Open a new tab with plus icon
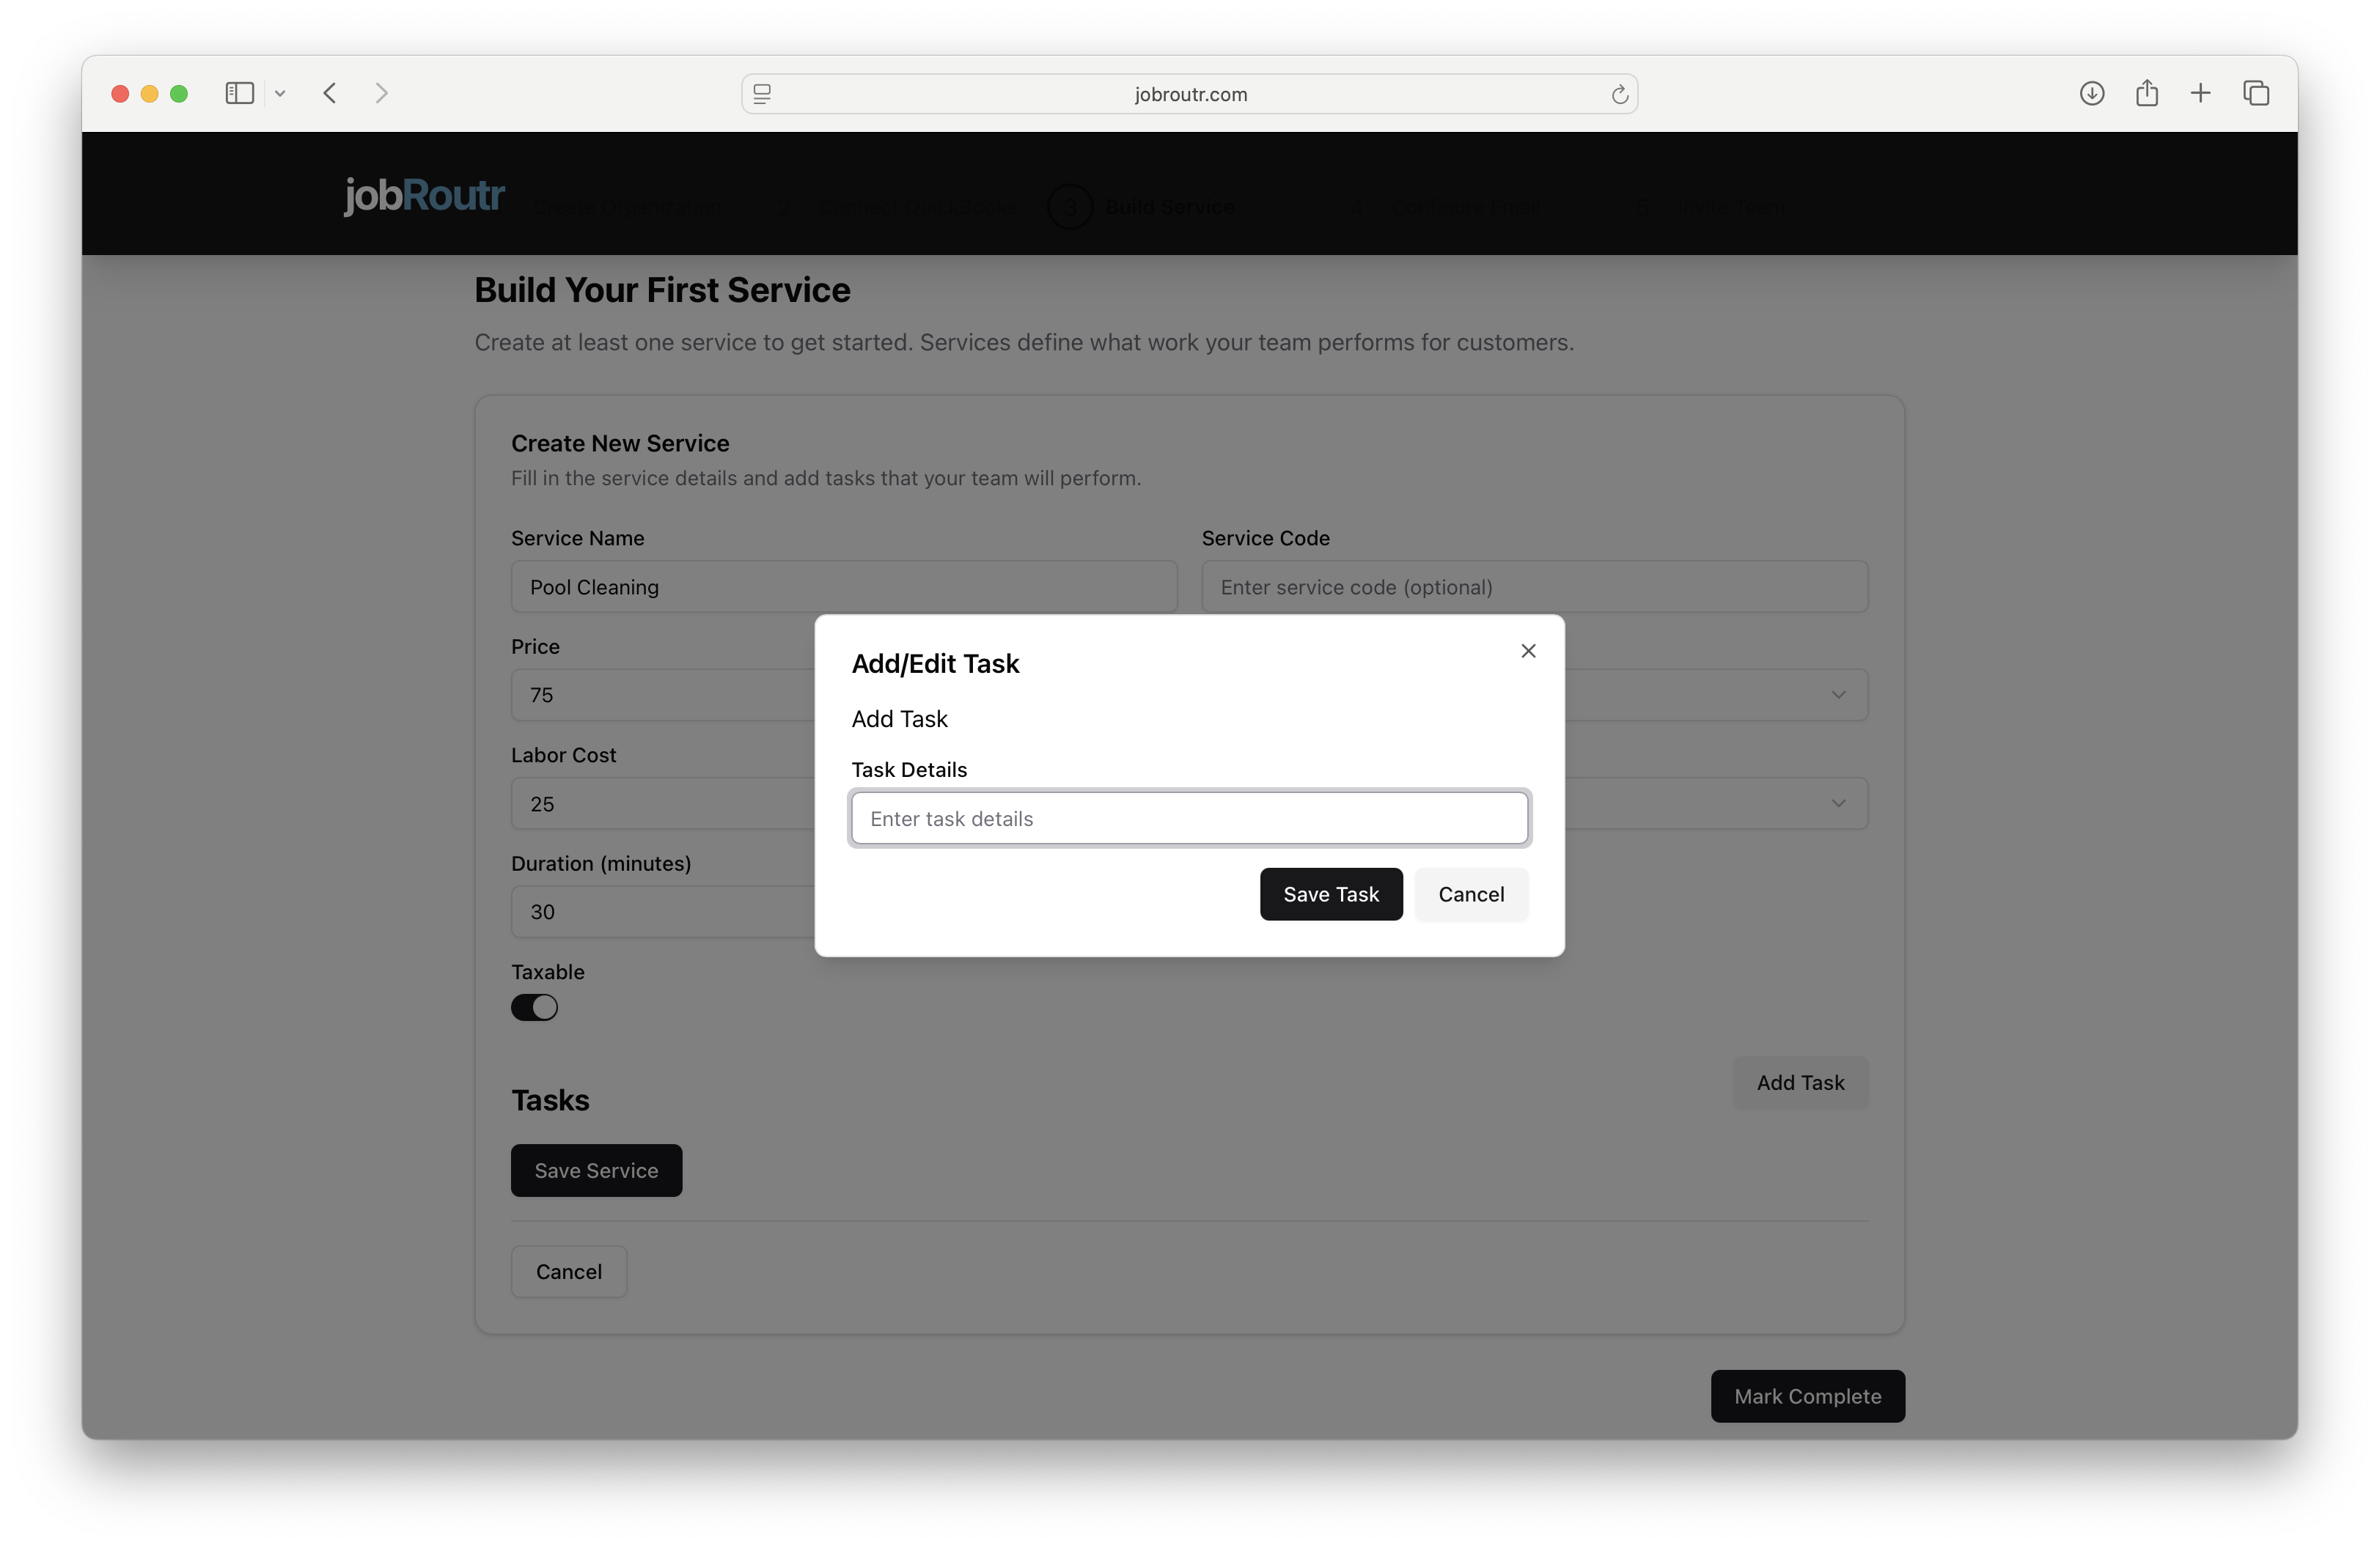 (x=2200, y=93)
